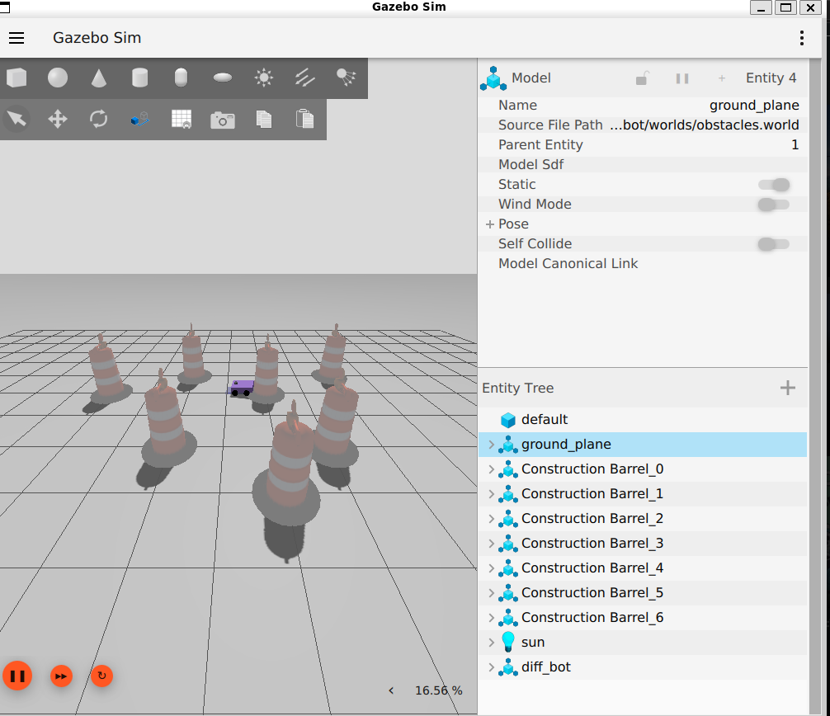Viewport: 830px width, 716px height.
Task: Take a screenshot with the camera icon
Action: pyautogui.click(x=222, y=120)
